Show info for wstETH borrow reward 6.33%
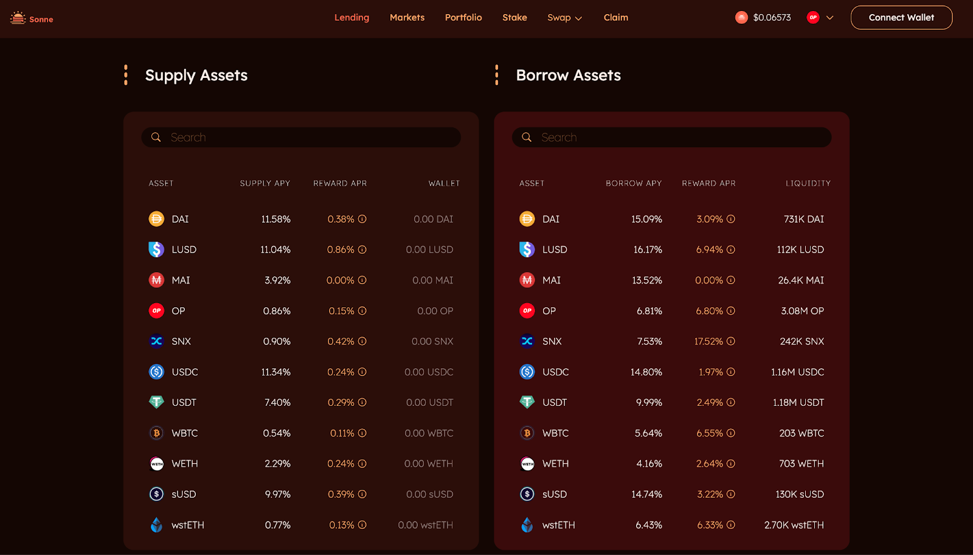Image resolution: width=973 pixels, height=555 pixels. pyautogui.click(x=731, y=525)
